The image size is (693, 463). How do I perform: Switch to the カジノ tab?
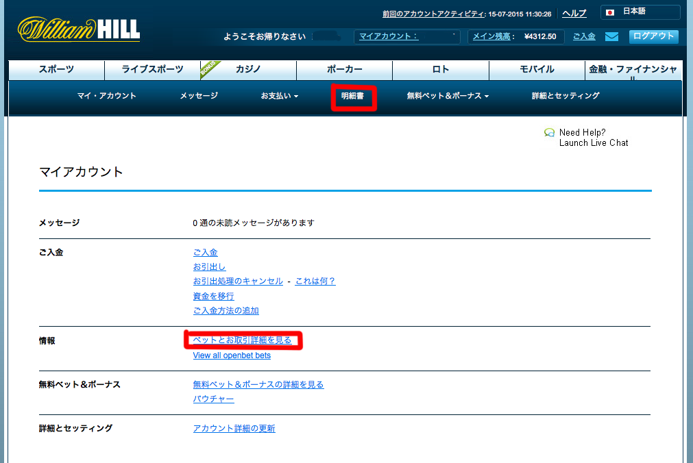click(247, 69)
